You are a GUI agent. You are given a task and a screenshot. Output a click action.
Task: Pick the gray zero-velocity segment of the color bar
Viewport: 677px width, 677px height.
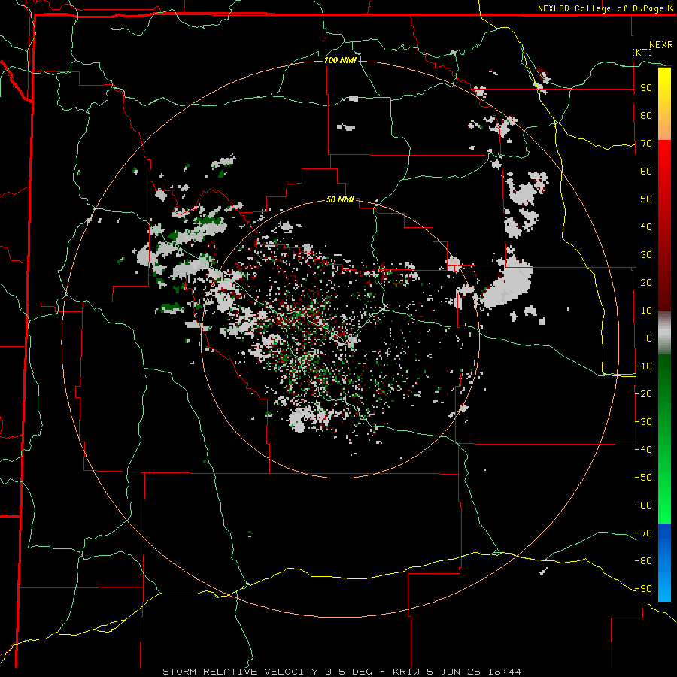664,333
